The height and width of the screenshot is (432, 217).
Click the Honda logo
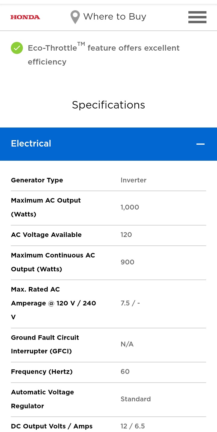(x=25, y=17)
